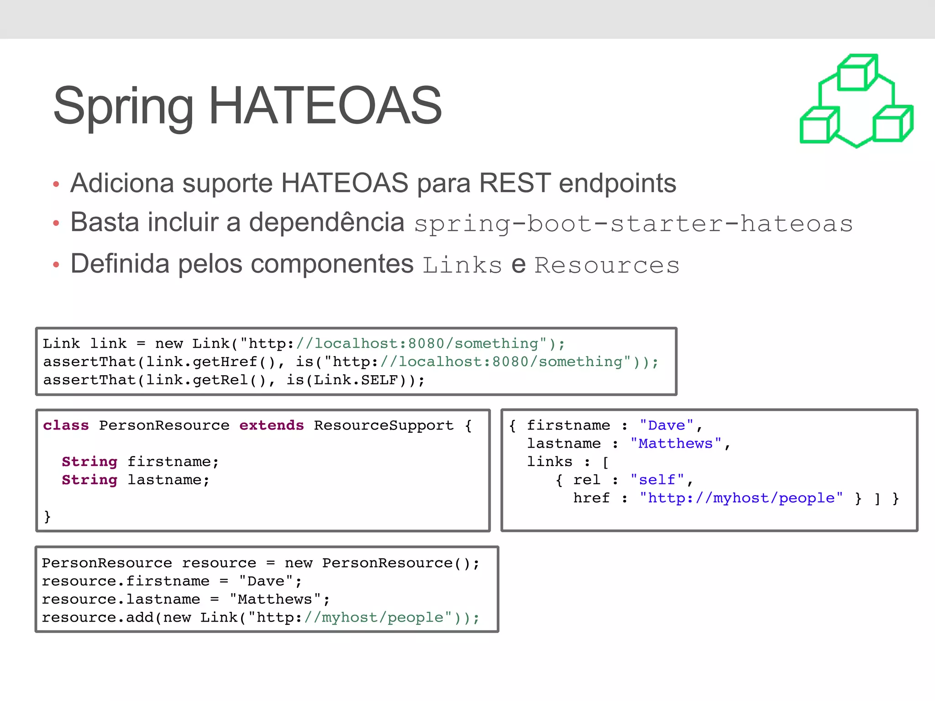Select bullet 'Adiciona suporte HATEOAS para REST endpoints'
This screenshot has width=935, height=701.
pos(373,183)
